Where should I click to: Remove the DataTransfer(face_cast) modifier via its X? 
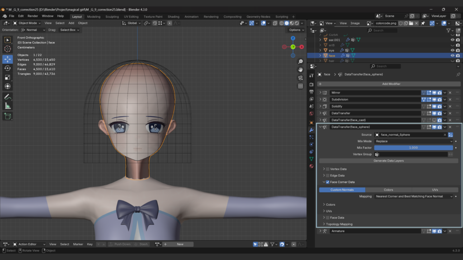pyautogui.click(x=450, y=120)
